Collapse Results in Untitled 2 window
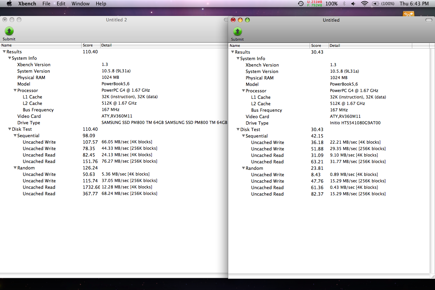Image resolution: width=435 pixels, height=290 pixels. [x=4, y=52]
